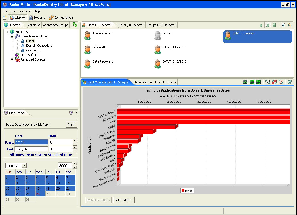Switch objects pane to tree hierarchy view
The image size is (297, 215).
point(290,25)
